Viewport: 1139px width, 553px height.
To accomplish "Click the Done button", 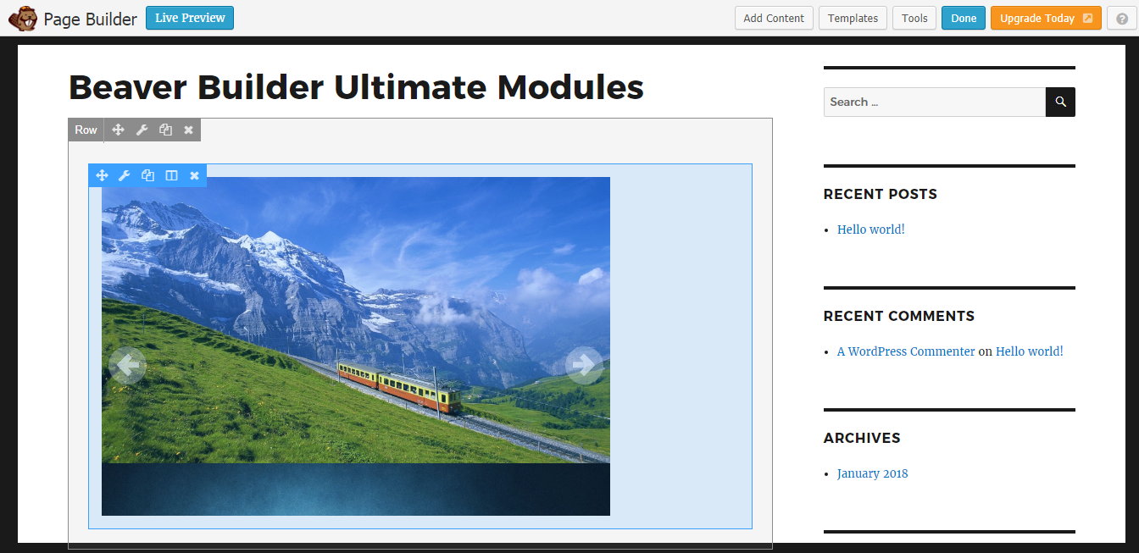I will click(x=964, y=18).
